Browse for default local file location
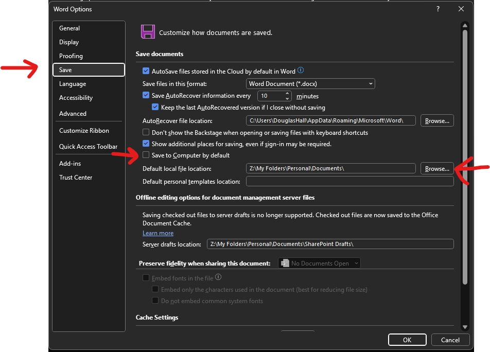490x352 pixels. tap(437, 169)
